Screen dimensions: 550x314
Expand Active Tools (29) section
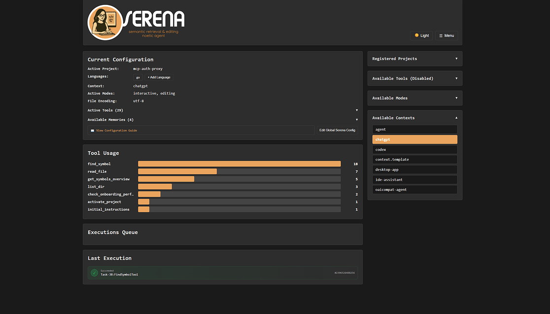click(x=223, y=110)
